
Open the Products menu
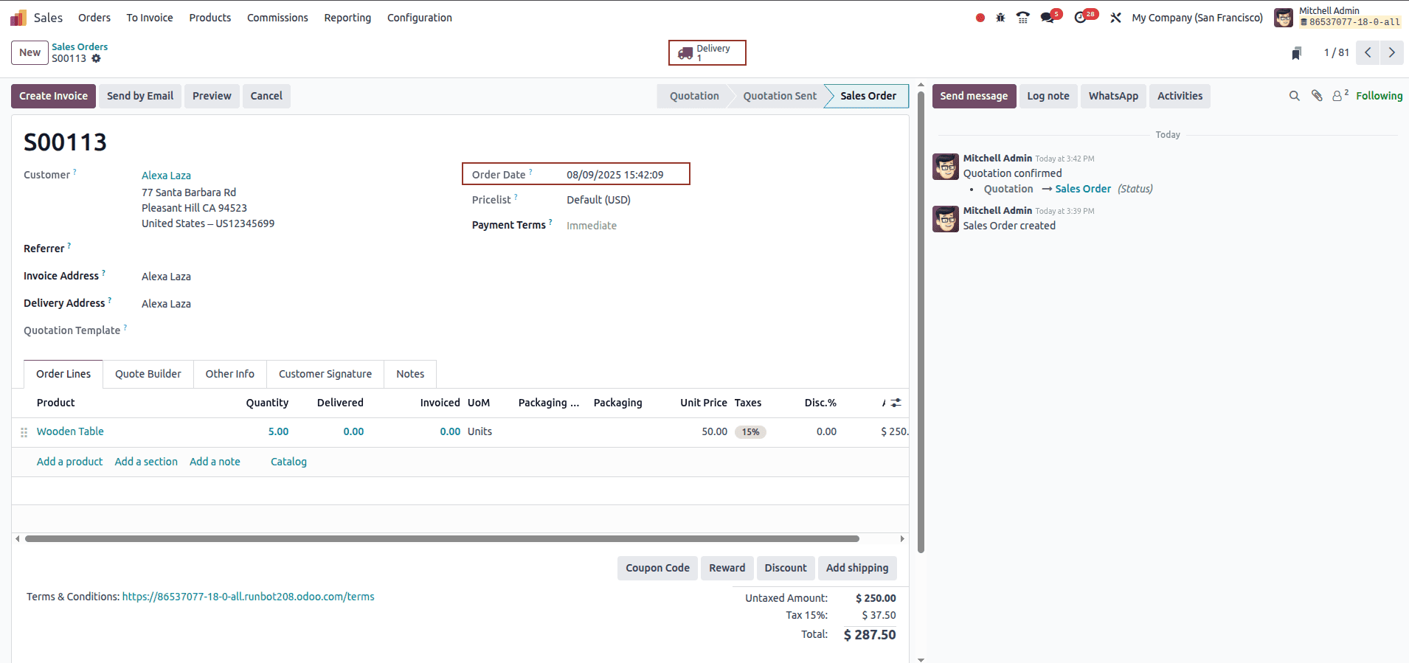[x=210, y=18]
